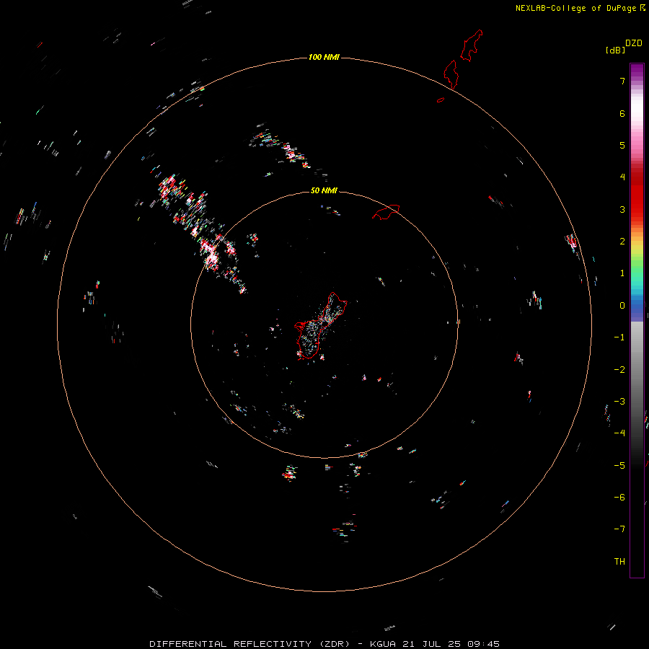Click the -4 value on the color scale
This screenshot has height=649, width=649.
(x=619, y=433)
